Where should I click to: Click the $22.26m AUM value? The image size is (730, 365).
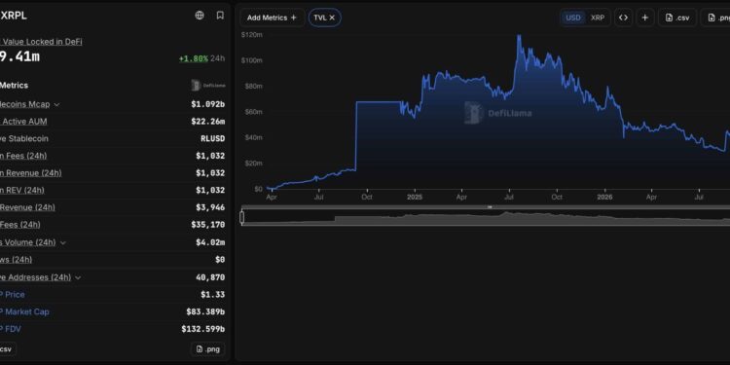pos(207,122)
